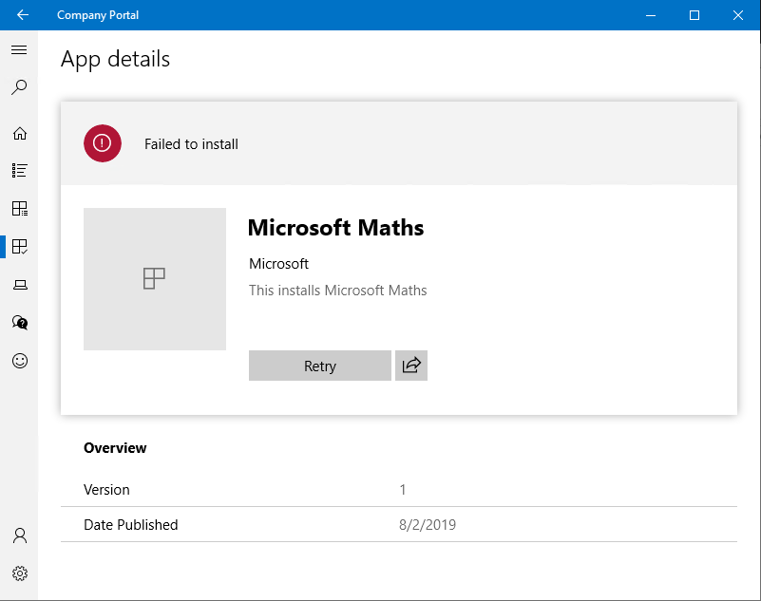Click the version value '1'

[x=402, y=489]
